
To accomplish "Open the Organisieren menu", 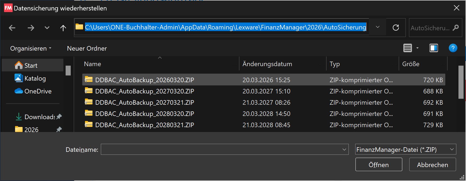I will tap(30, 48).
